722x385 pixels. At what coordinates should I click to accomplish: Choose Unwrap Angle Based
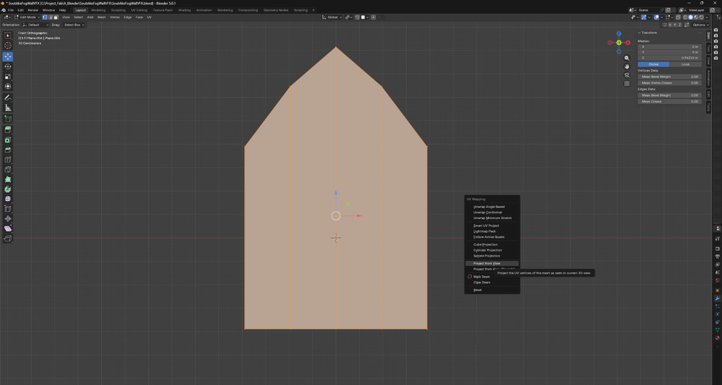point(492,207)
